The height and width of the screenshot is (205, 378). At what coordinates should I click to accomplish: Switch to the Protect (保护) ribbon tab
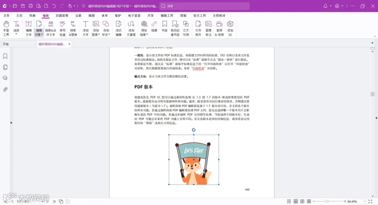coord(118,15)
